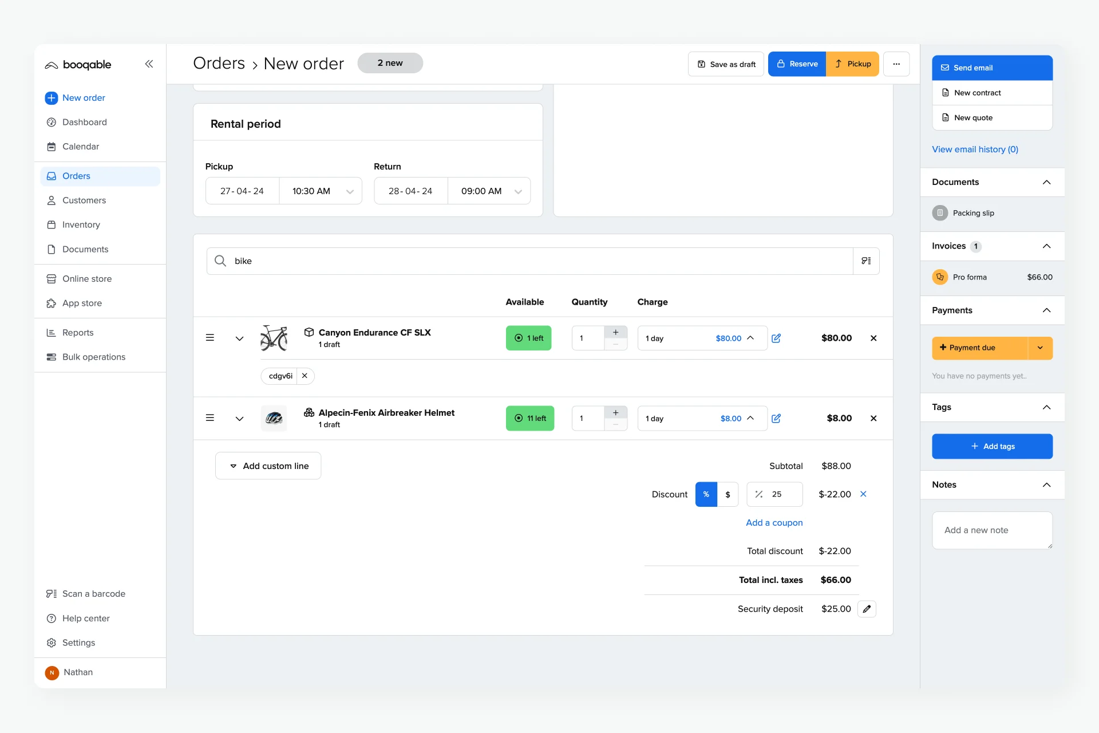The image size is (1099, 733).
Task: Collapse the Documents section
Action: pos(1046,182)
